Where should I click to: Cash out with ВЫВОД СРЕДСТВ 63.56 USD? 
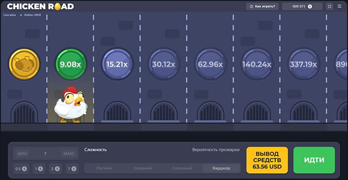tap(267, 160)
